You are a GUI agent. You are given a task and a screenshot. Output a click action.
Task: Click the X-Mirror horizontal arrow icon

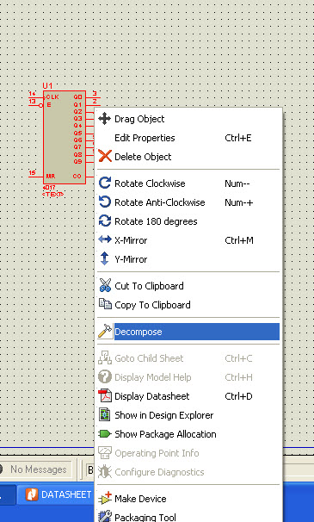[x=105, y=239]
